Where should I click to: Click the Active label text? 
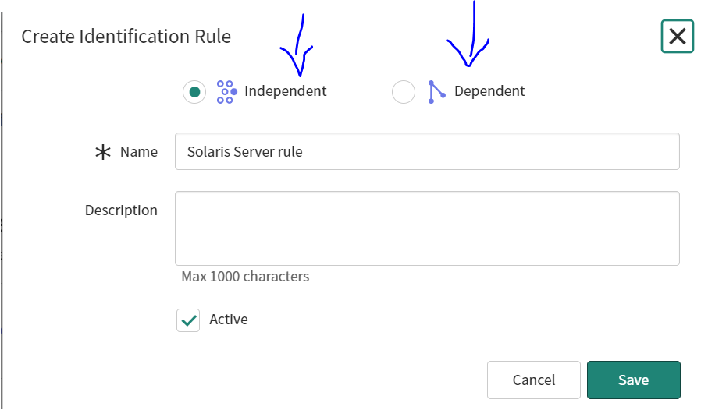(x=229, y=320)
